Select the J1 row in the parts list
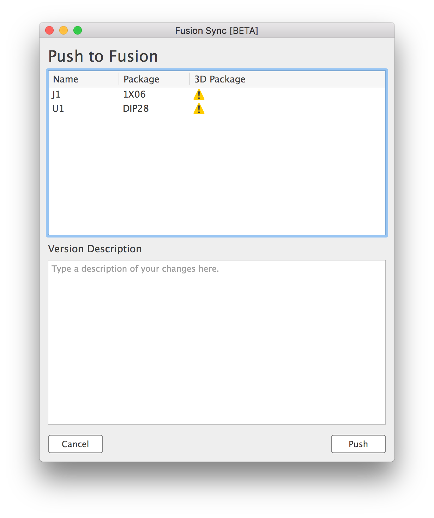The image size is (434, 518). pos(106,94)
